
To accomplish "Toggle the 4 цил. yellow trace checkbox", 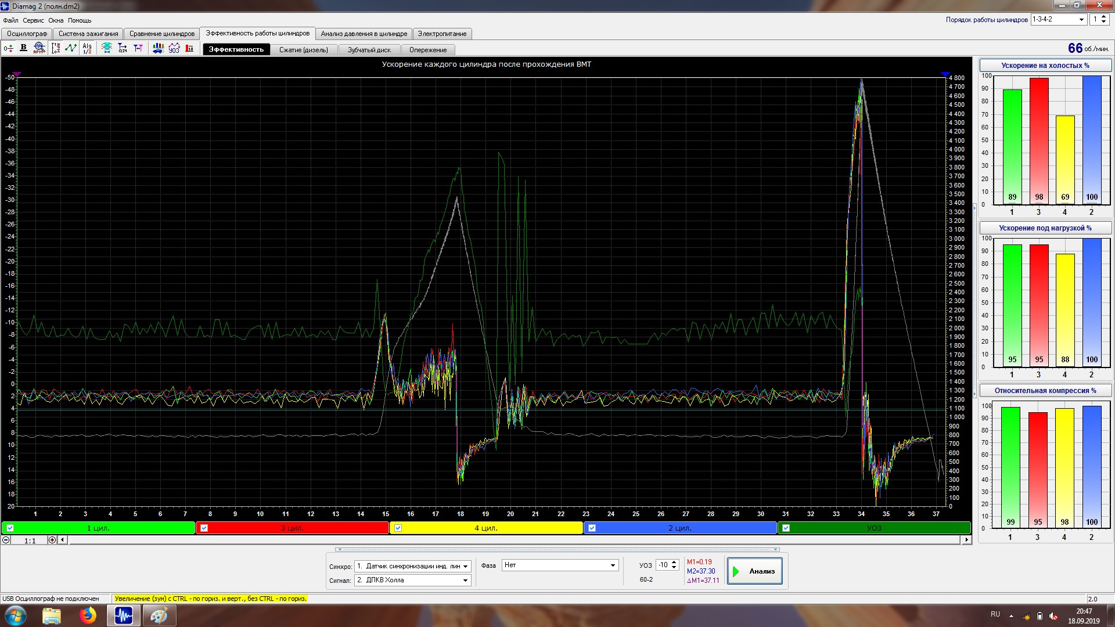I will 398,528.
